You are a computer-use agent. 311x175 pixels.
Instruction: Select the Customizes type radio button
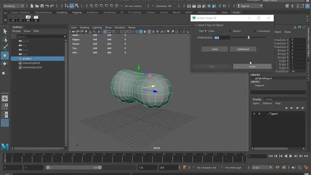click(255, 31)
